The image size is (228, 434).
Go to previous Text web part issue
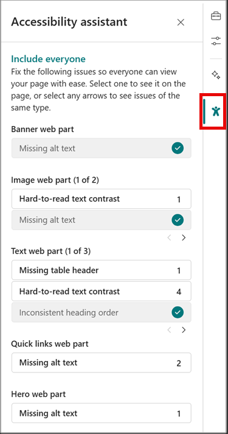(170, 330)
